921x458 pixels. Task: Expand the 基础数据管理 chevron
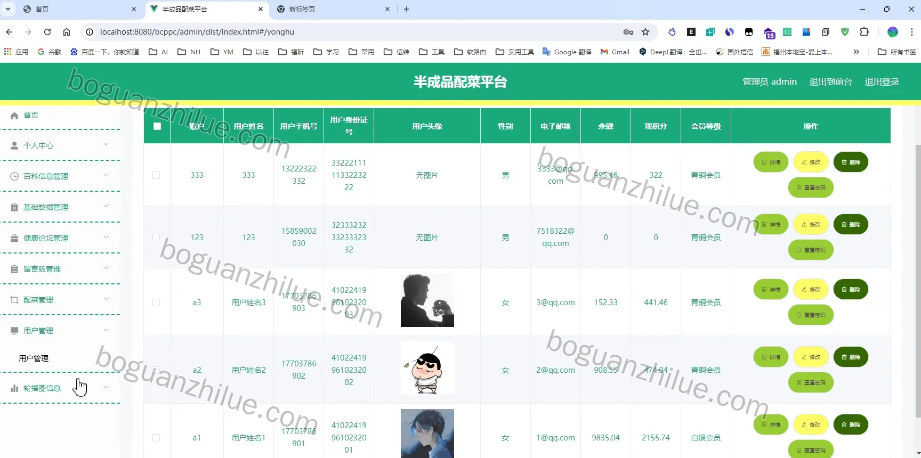click(106, 206)
